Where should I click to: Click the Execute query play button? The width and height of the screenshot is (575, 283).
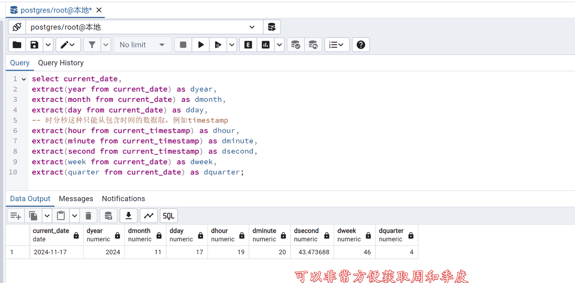pos(201,45)
